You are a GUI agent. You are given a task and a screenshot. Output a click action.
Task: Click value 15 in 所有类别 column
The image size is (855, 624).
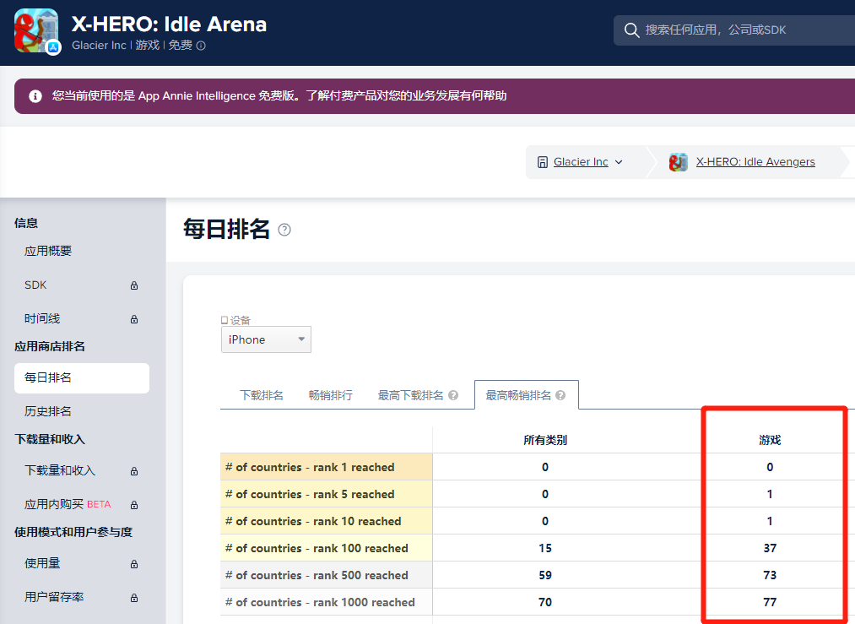545,548
